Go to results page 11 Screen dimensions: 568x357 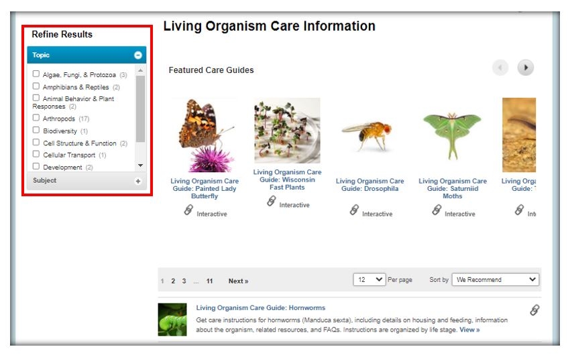tap(209, 281)
